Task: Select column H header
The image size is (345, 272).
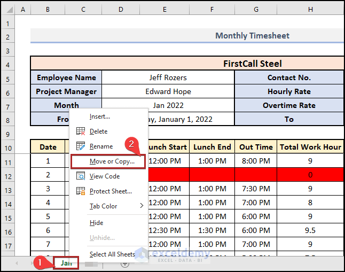Action: pos(310,10)
